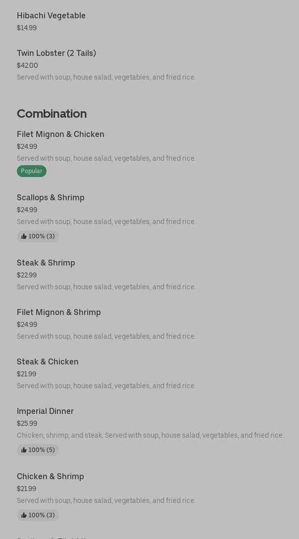Click the Combination section heading
This screenshot has height=539, width=299.
pos(52,114)
